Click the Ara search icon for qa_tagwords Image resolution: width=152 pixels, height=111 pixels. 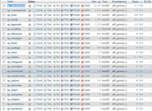[x=54, y=25]
